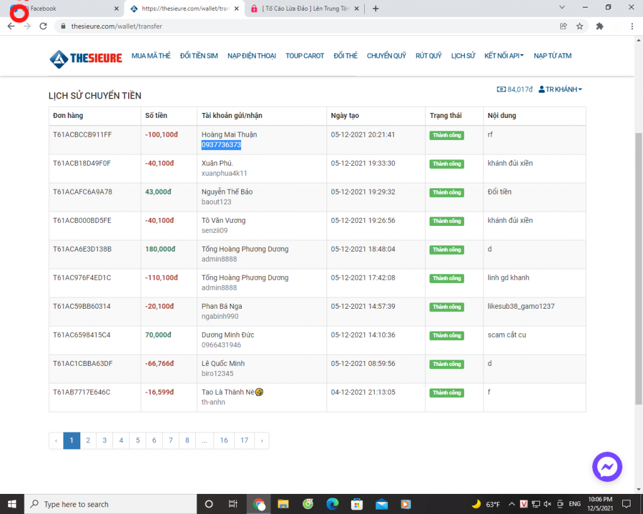Open Chrome three-dot menu

click(632, 26)
